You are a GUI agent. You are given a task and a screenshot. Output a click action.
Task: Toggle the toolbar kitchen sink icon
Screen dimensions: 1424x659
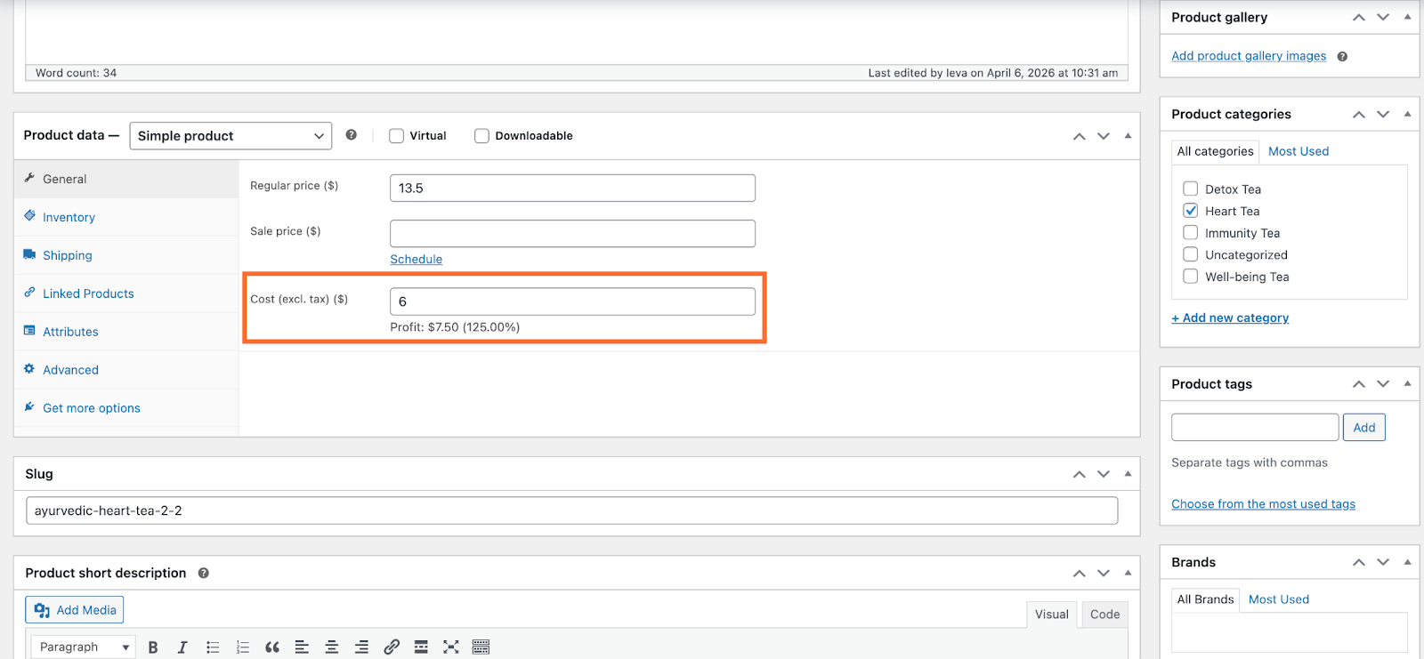click(481, 647)
